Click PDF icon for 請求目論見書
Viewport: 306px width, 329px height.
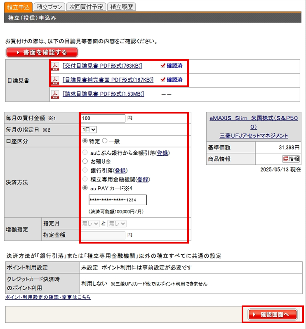pyautogui.click(x=55, y=95)
